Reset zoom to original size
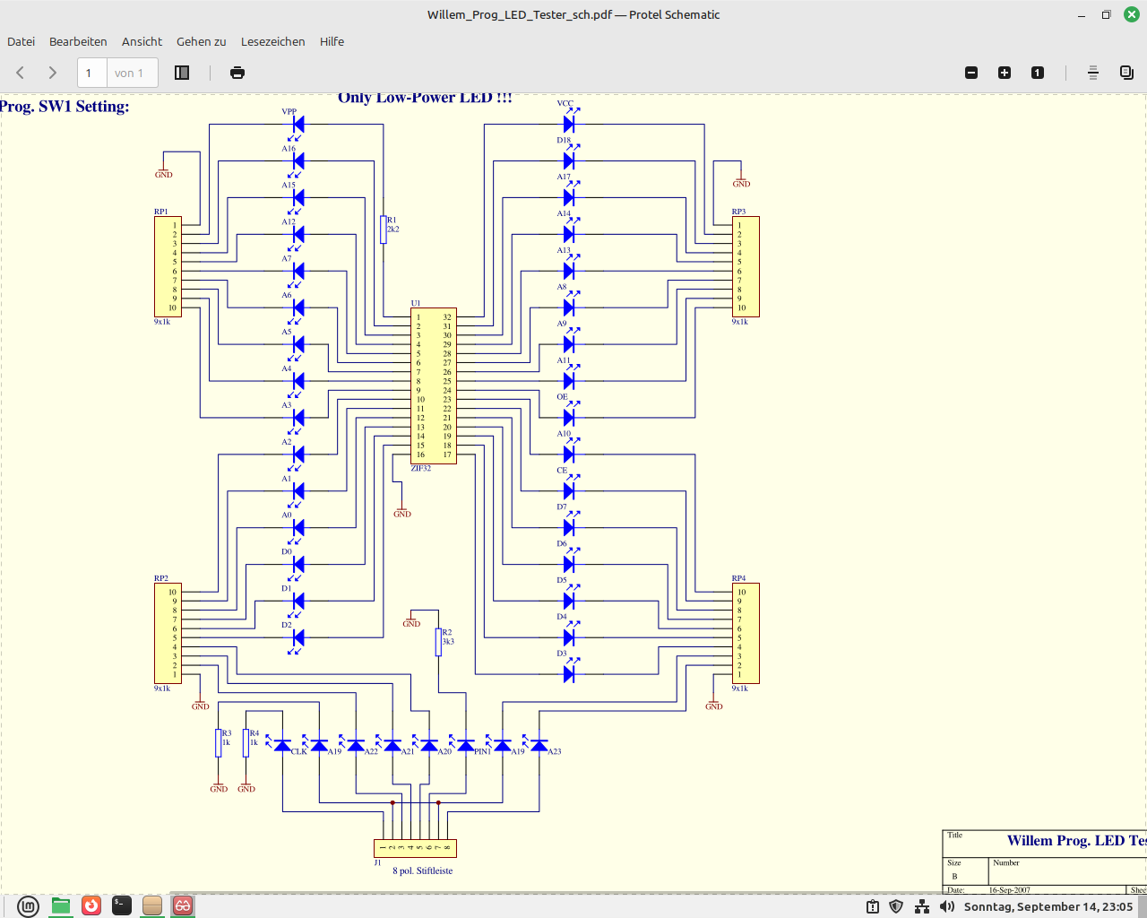 (x=1038, y=73)
